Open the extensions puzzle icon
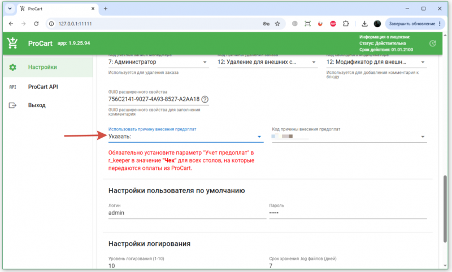The width and height of the screenshot is (452, 272). (x=346, y=24)
